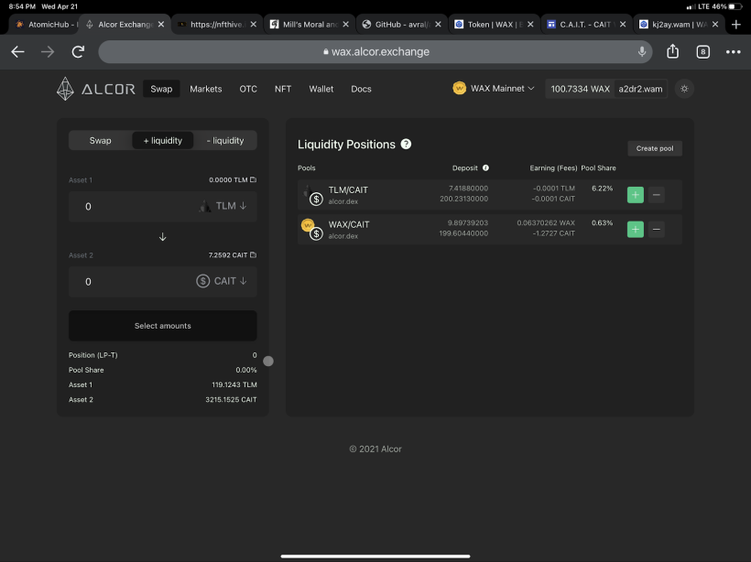Viewport: 751px width, 562px height.
Task: Click the WAX/CAIT pool name
Action: (x=349, y=224)
